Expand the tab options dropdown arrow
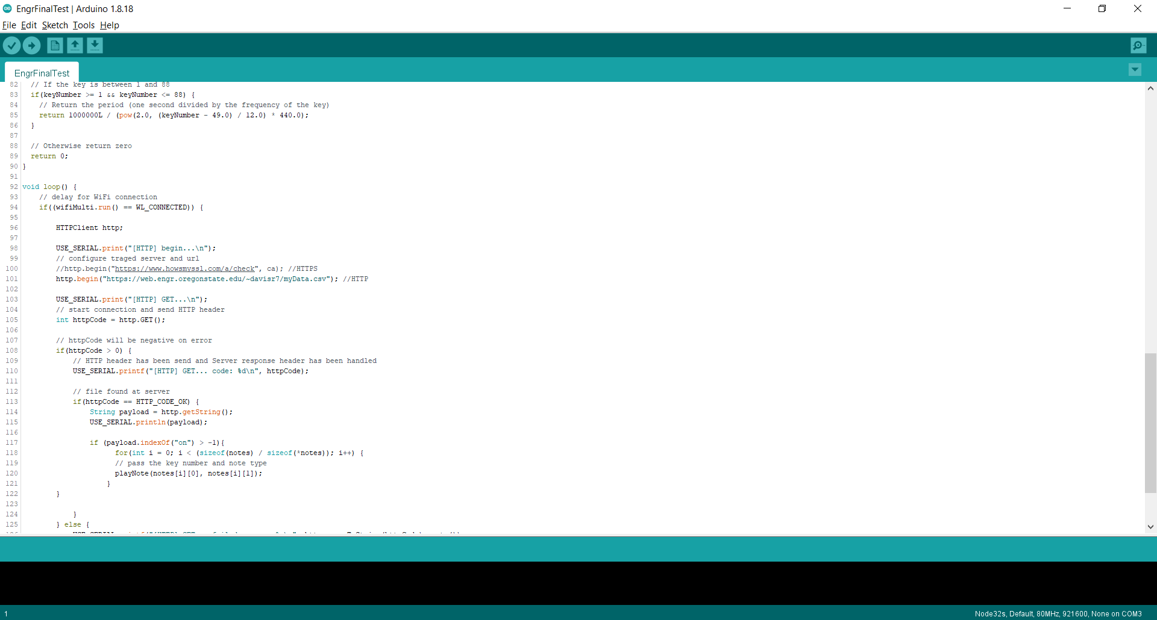 1135,70
